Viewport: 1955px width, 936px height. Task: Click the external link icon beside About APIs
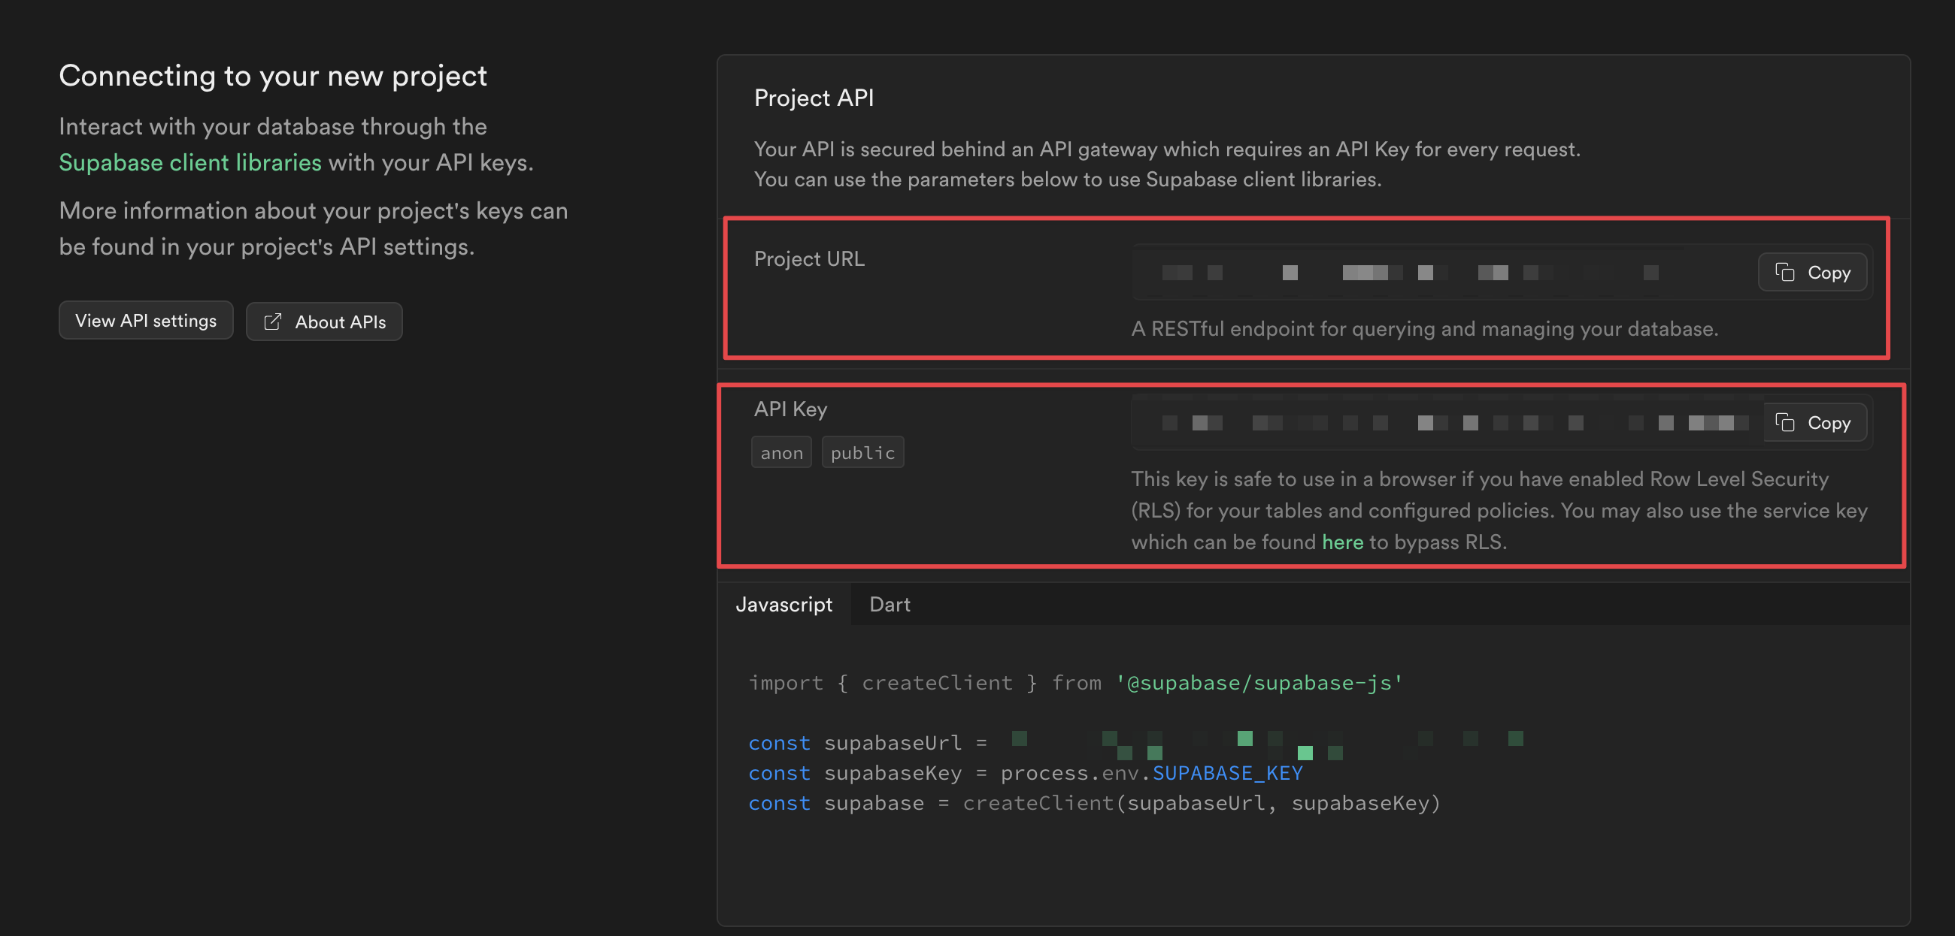pyautogui.click(x=271, y=322)
